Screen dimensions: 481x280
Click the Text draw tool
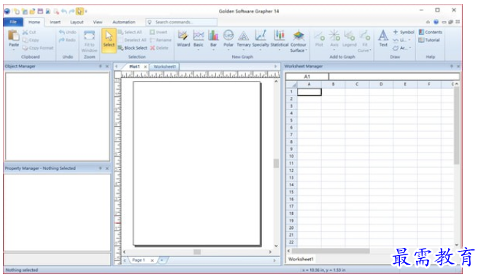(383, 39)
